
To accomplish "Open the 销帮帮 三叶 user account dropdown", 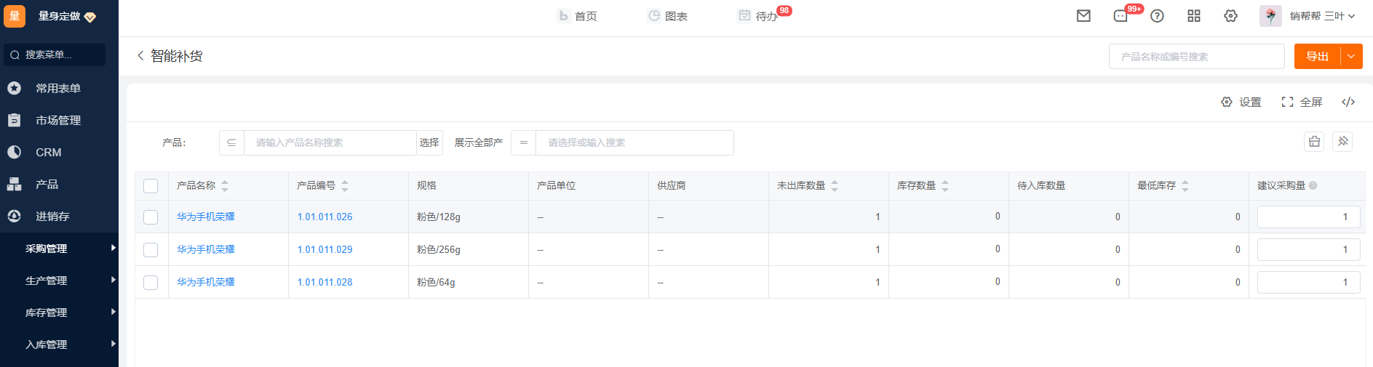I will click(1321, 16).
